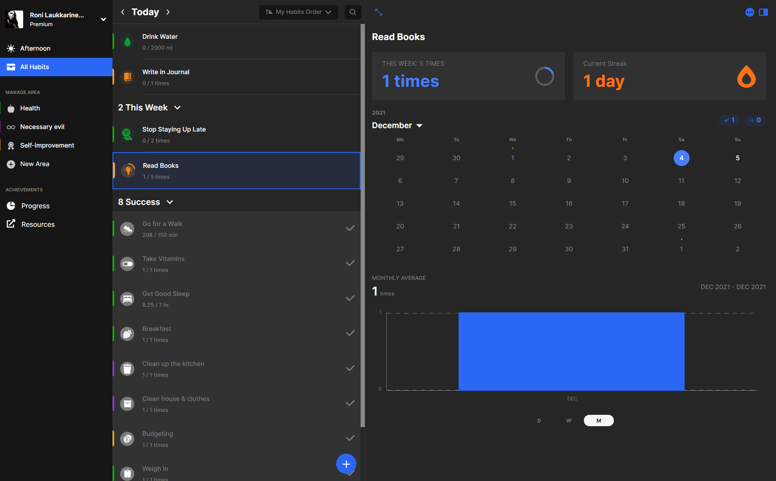This screenshot has width=776, height=481.
Task: Open the Necessary evil area
Action: point(56,127)
